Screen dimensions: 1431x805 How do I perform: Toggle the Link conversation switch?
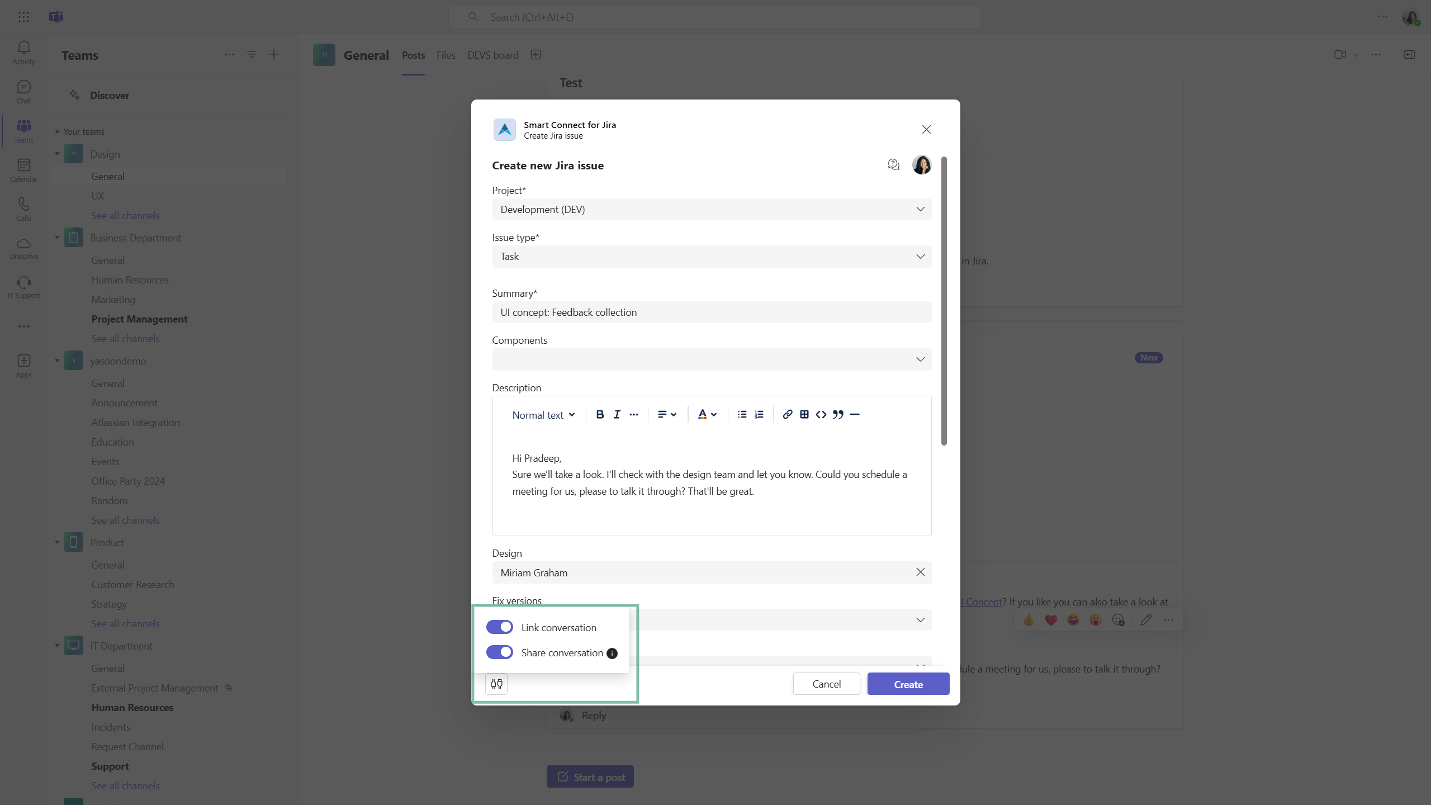pyautogui.click(x=499, y=627)
